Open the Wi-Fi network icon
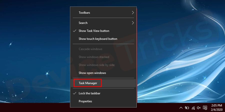The image size is (225, 112). (x=193, y=108)
